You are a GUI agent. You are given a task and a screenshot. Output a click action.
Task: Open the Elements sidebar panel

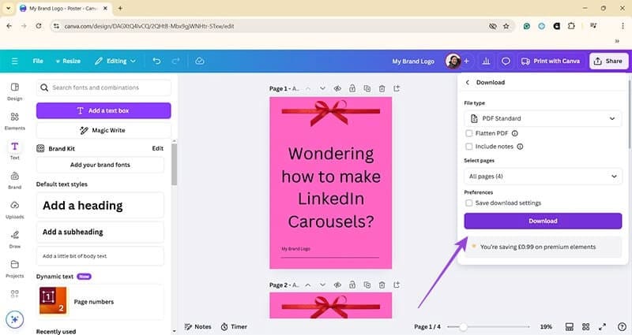[x=14, y=121]
